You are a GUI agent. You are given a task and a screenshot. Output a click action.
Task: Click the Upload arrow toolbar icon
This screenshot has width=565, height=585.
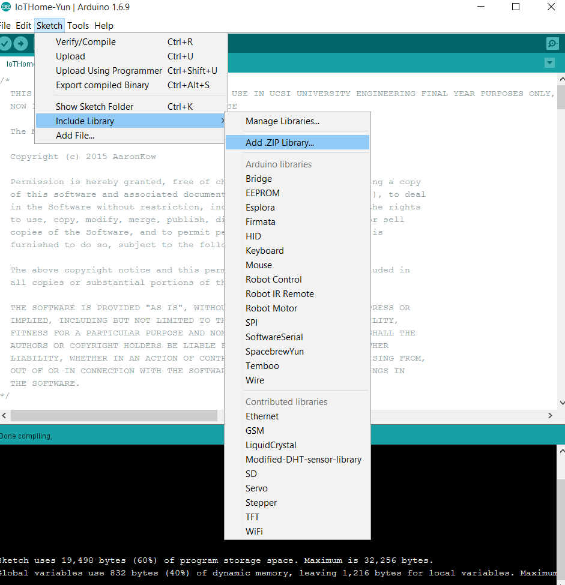click(x=20, y=44)
